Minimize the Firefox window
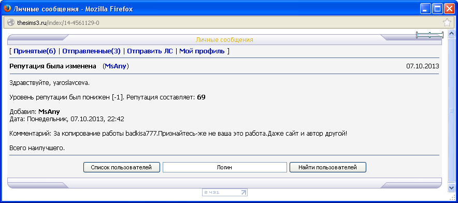Image resolution: width=458 pixels, height=203 pixels. pos(425,9)
